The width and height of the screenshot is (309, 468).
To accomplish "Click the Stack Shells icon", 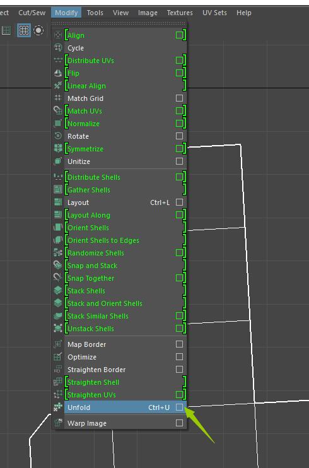I will (x=58, y=291).
